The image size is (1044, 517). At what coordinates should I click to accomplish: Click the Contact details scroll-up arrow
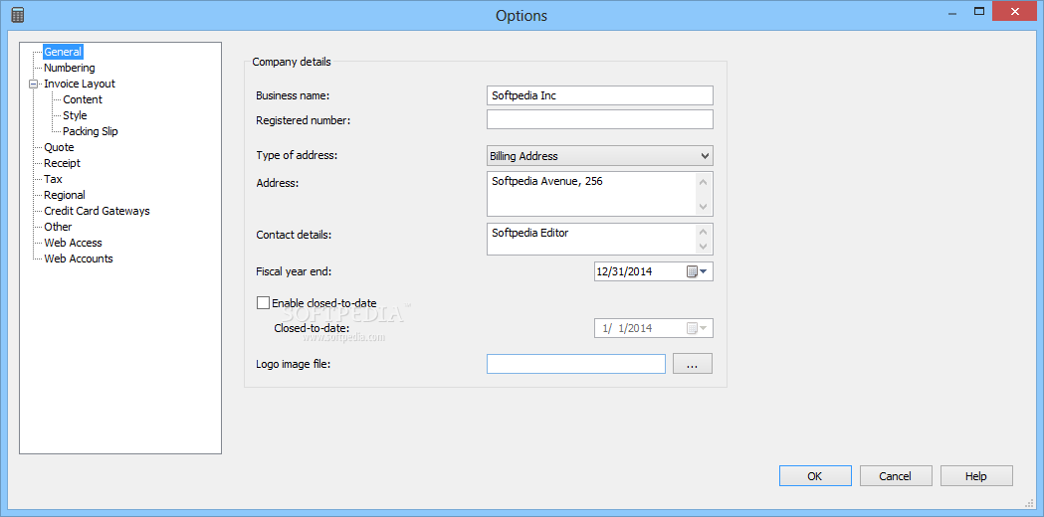[x=703, y=232]
